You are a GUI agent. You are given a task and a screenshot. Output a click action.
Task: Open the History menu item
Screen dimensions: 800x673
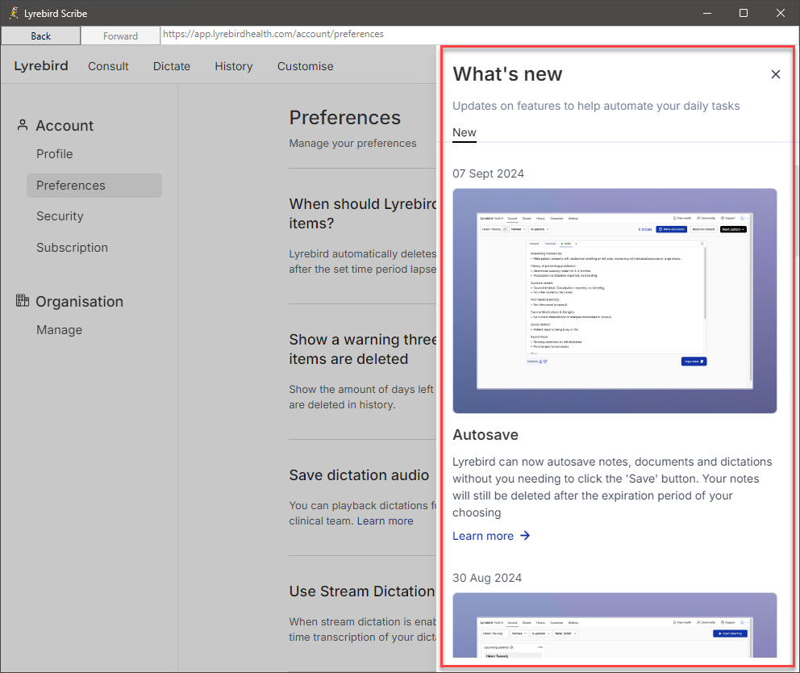coord(234,66)
